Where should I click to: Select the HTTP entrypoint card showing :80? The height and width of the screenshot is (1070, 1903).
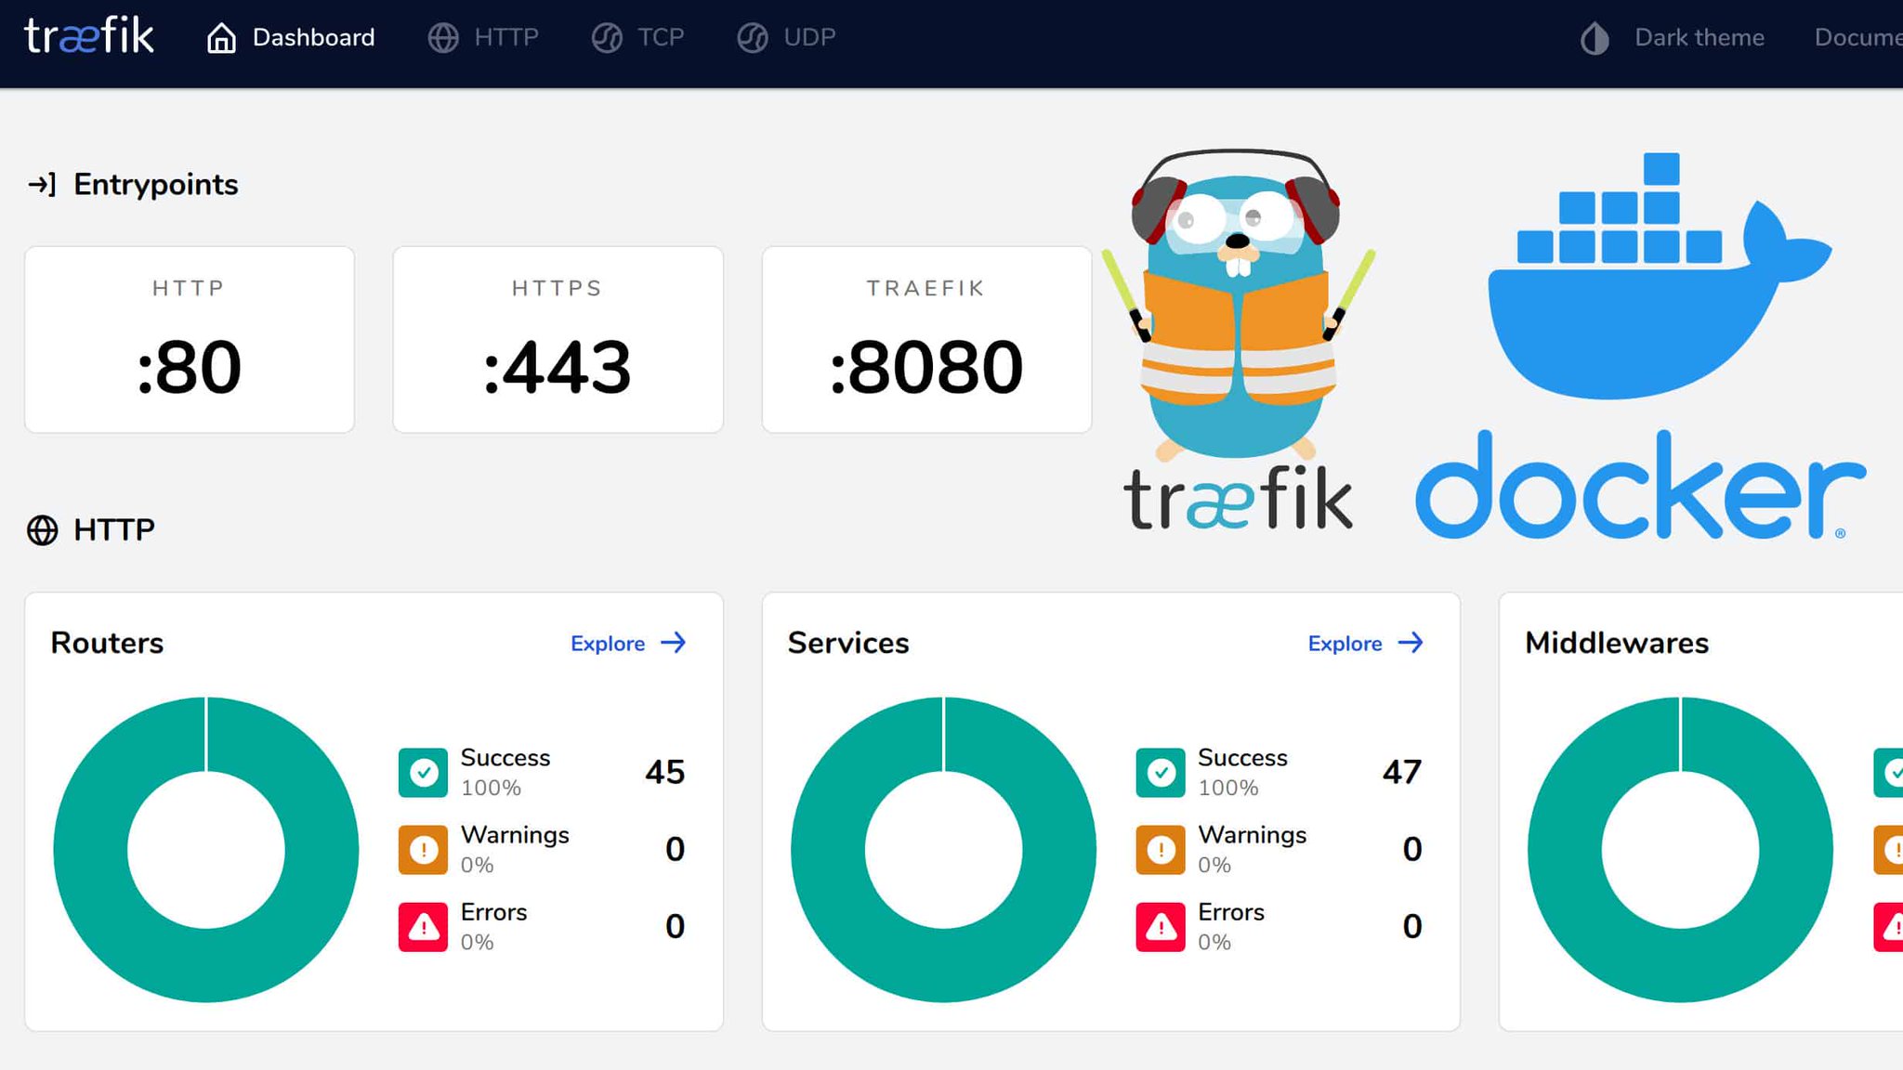(189, 339)
